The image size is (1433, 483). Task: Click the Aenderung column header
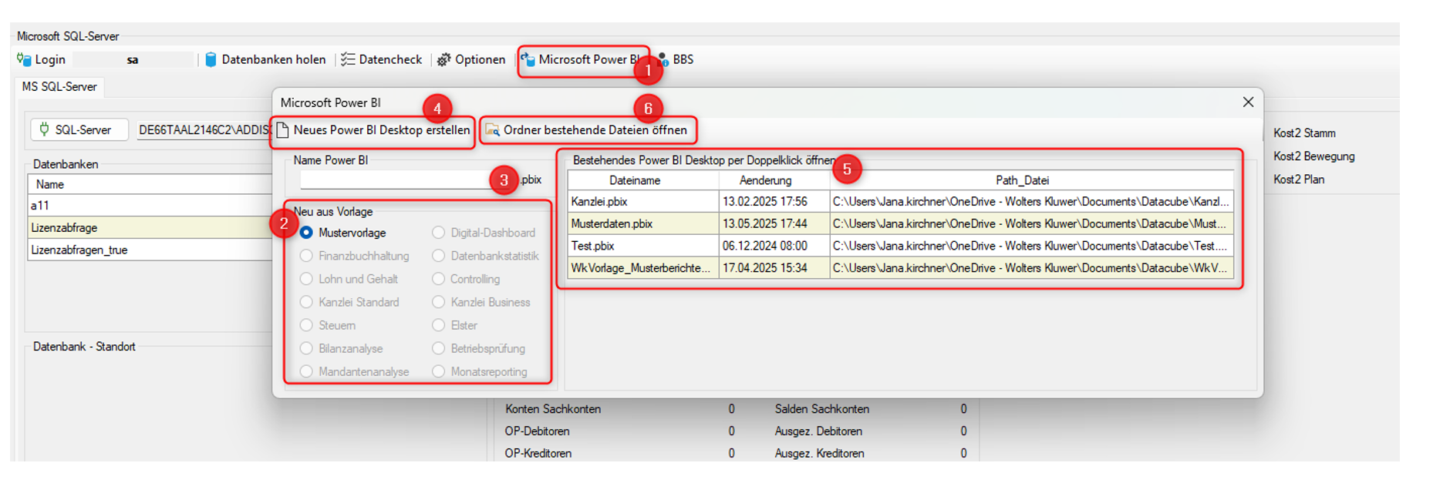[774, 180]
